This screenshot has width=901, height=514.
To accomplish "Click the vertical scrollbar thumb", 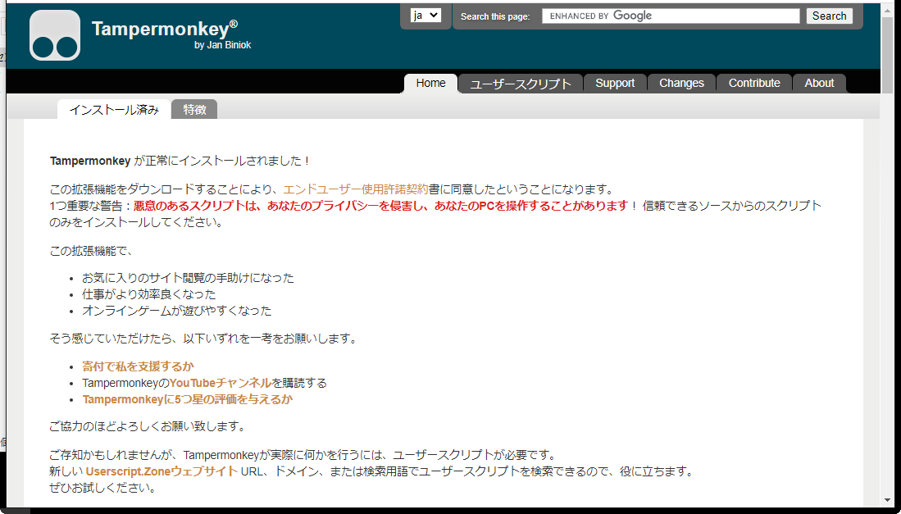I will pos(887,53).
